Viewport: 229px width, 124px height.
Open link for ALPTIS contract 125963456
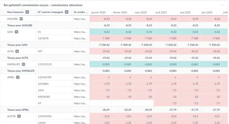click(x=80, y=116)
